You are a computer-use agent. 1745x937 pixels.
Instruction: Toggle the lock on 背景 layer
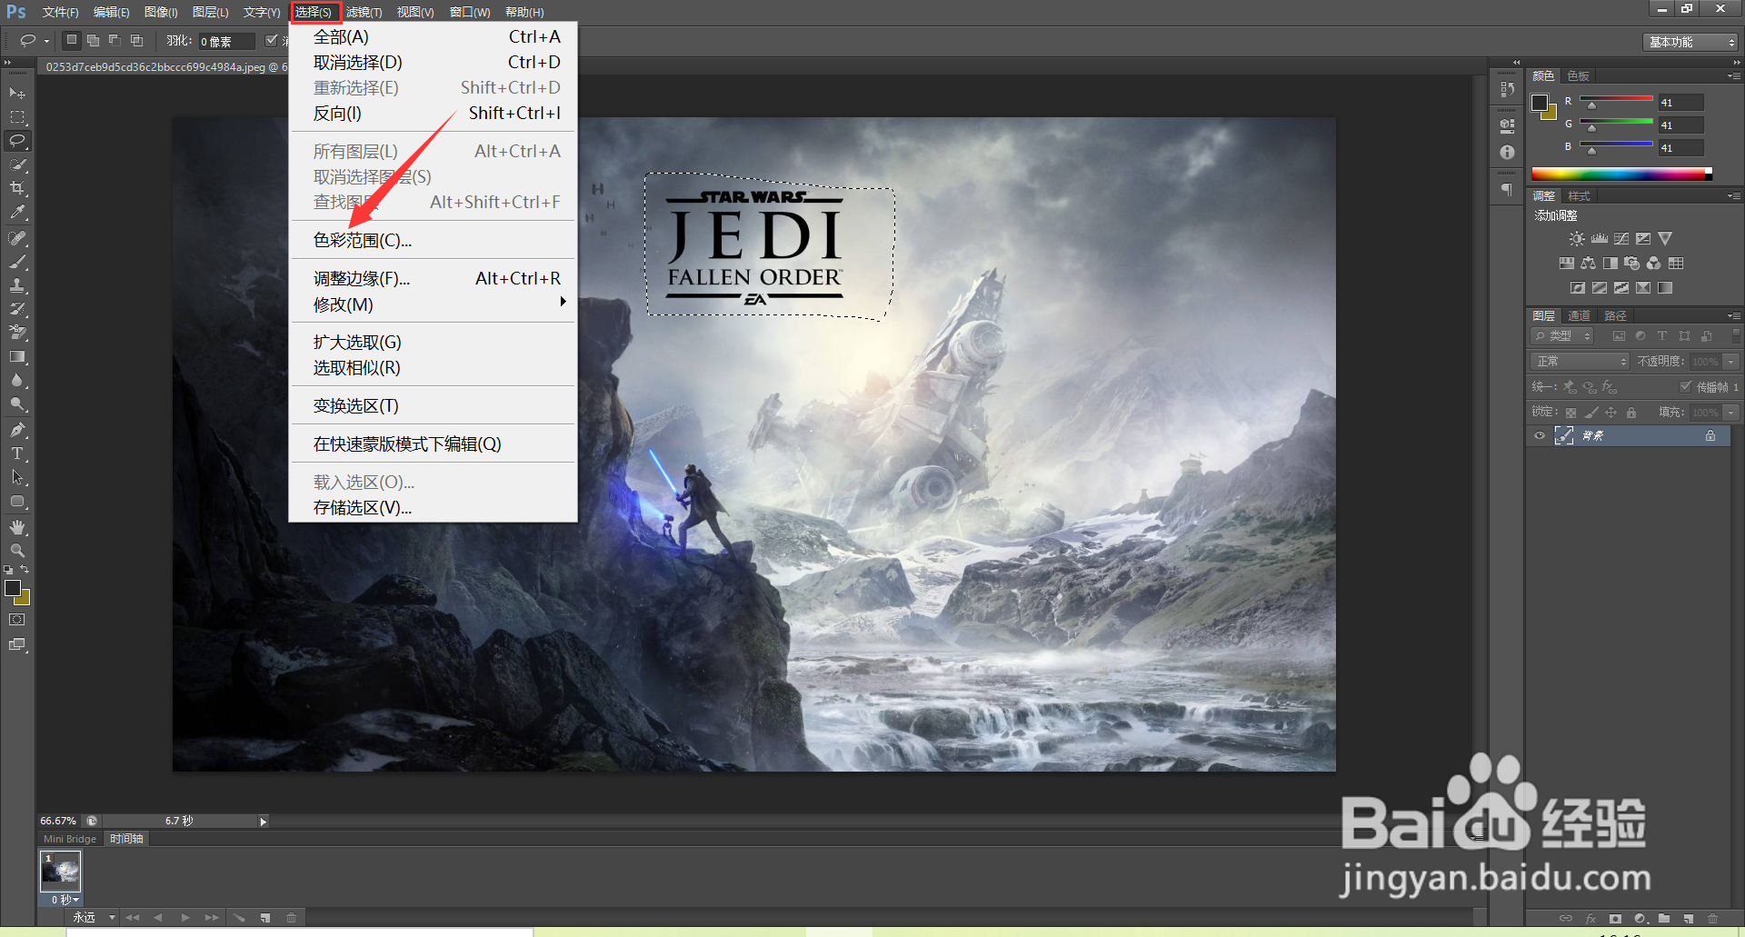coord(1710,436)
